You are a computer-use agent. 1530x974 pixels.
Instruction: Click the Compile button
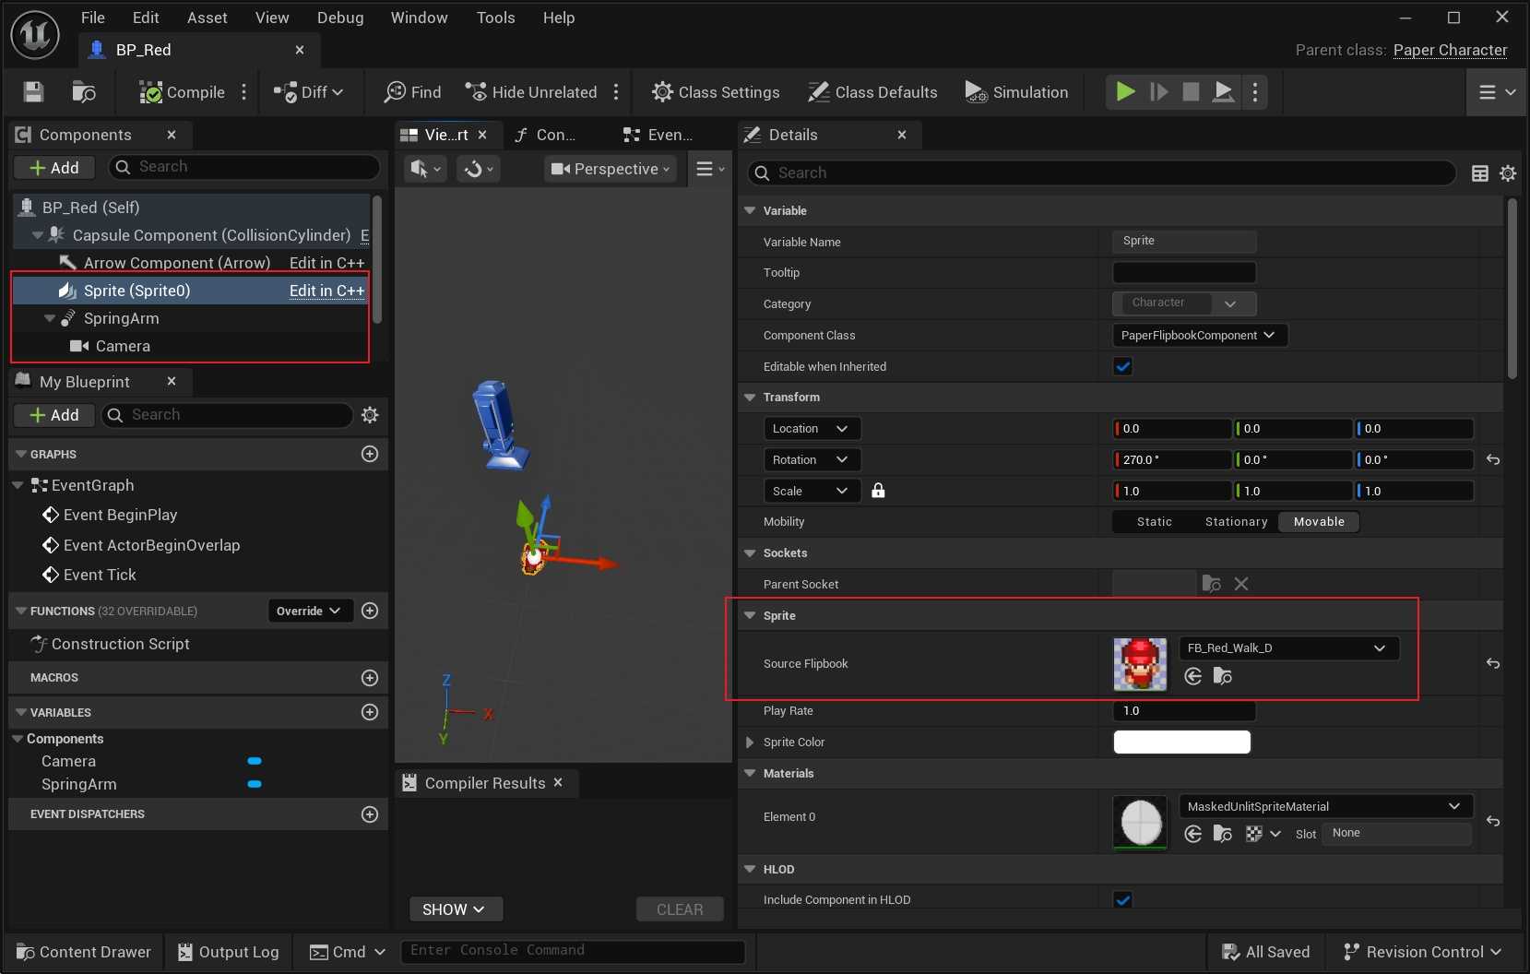183,92
